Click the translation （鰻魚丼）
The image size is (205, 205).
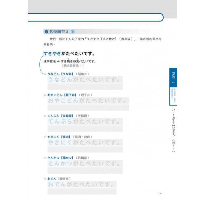83,74
